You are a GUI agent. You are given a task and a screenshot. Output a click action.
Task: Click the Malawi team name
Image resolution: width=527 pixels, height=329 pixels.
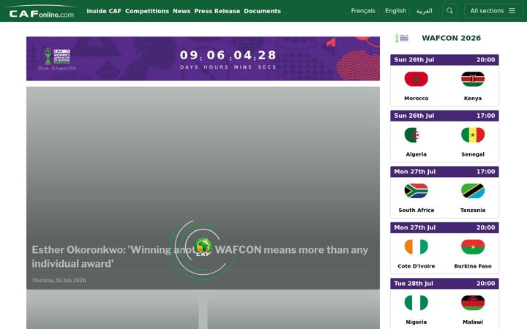pyautogui.click(x=473, y=322)
